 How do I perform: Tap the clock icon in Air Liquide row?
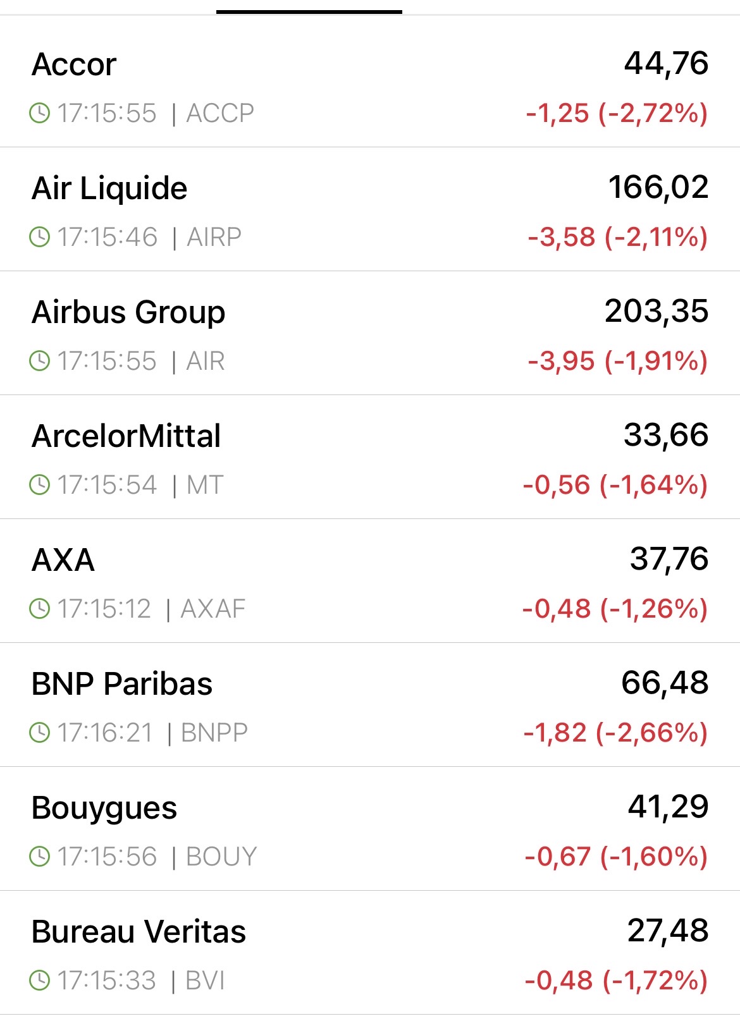[x=39, y=238]
